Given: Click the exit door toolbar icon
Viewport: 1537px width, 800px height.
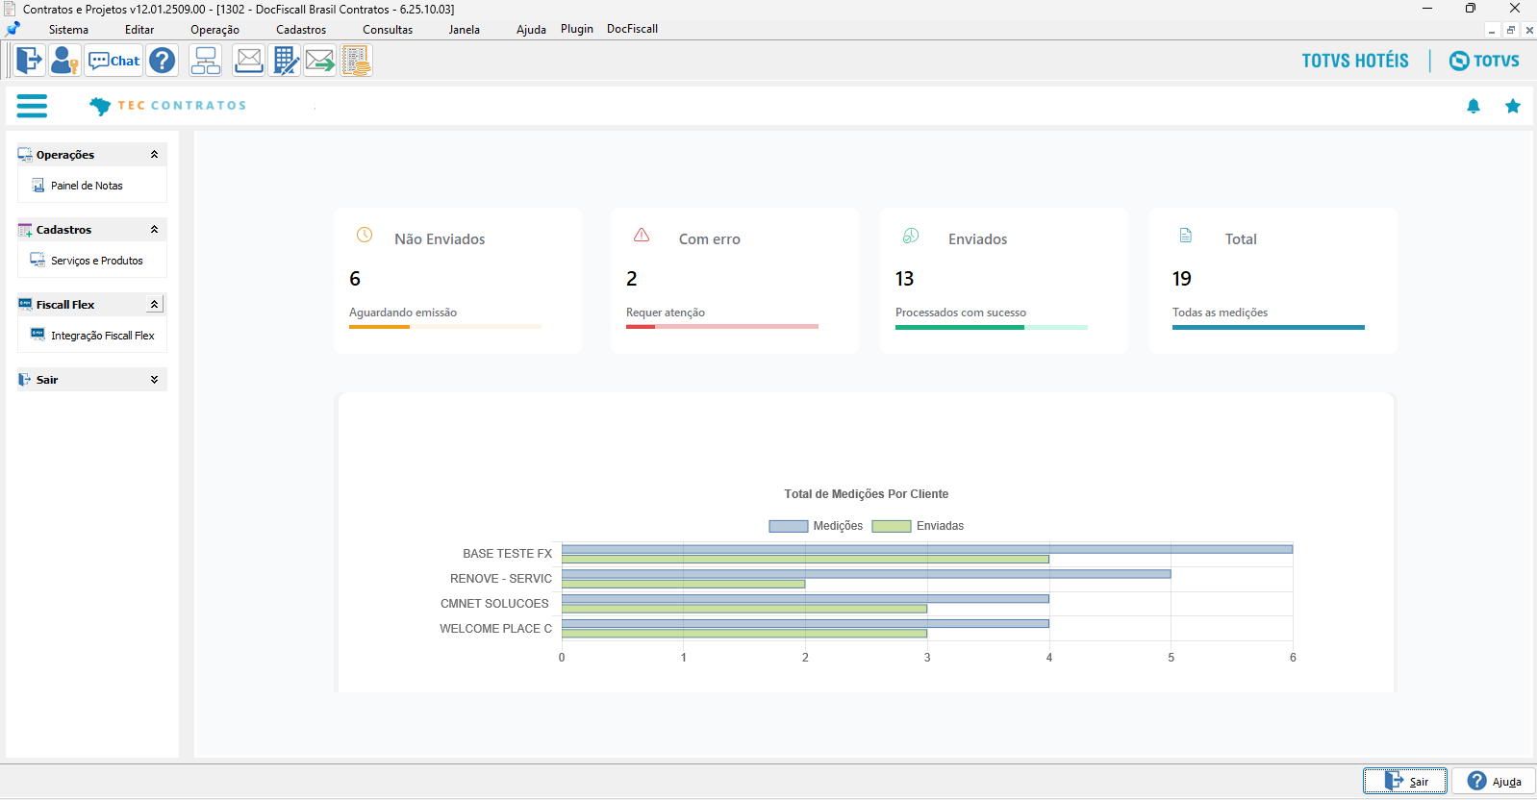Looking at the screenshot, I should [x=30, y=61].
